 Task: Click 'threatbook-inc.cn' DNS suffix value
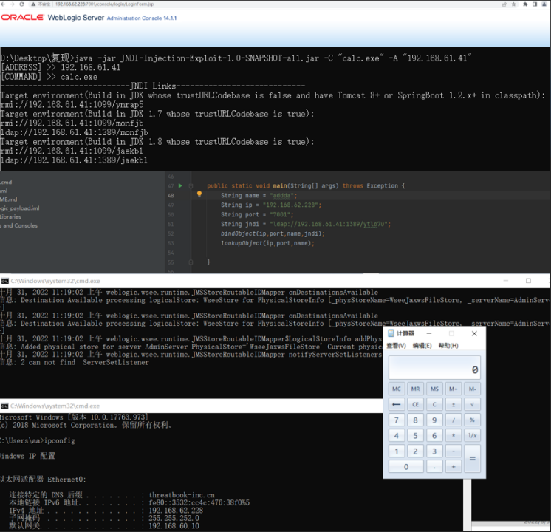[x=182, y=495]
